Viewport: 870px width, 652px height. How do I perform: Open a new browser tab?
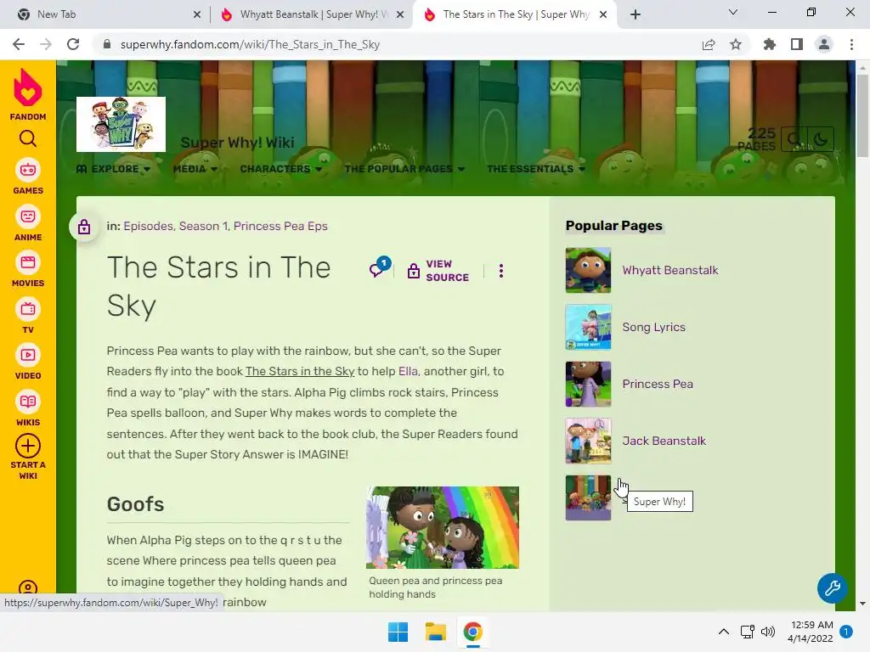click(636, 15)
